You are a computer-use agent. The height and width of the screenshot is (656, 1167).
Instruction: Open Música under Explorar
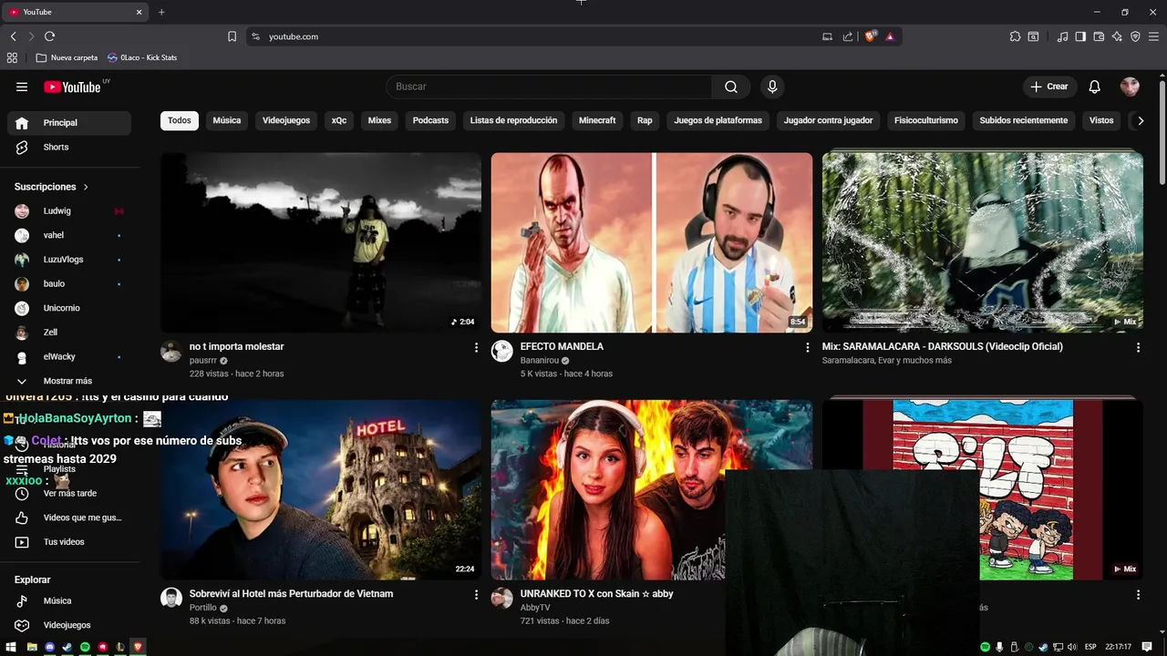coord(69,601)
